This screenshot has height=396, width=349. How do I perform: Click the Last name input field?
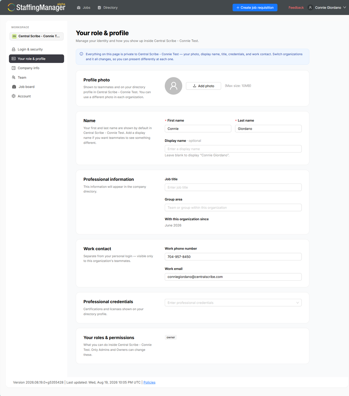pyautogui.click(x=268, y=129)
